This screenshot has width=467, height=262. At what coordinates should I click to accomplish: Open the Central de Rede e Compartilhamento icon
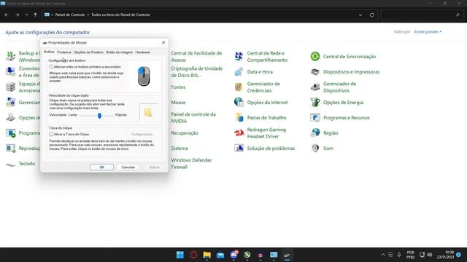tap(239, 57)
